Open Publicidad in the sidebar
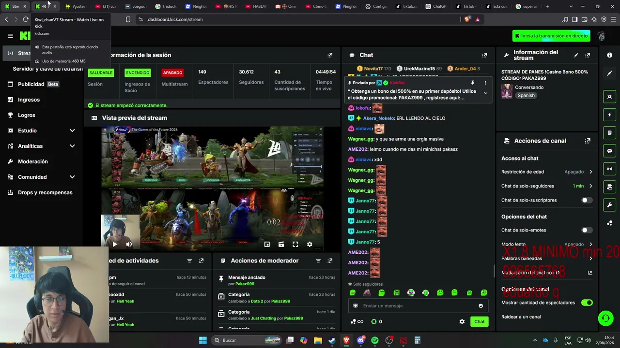The height and width of the screenshot is (348, 620). [x=41, y=84]
